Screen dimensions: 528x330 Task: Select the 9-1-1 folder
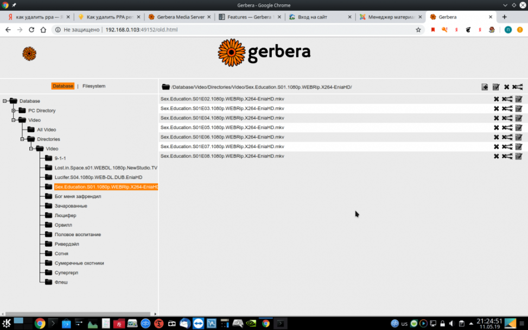click(x=60, y=158)
